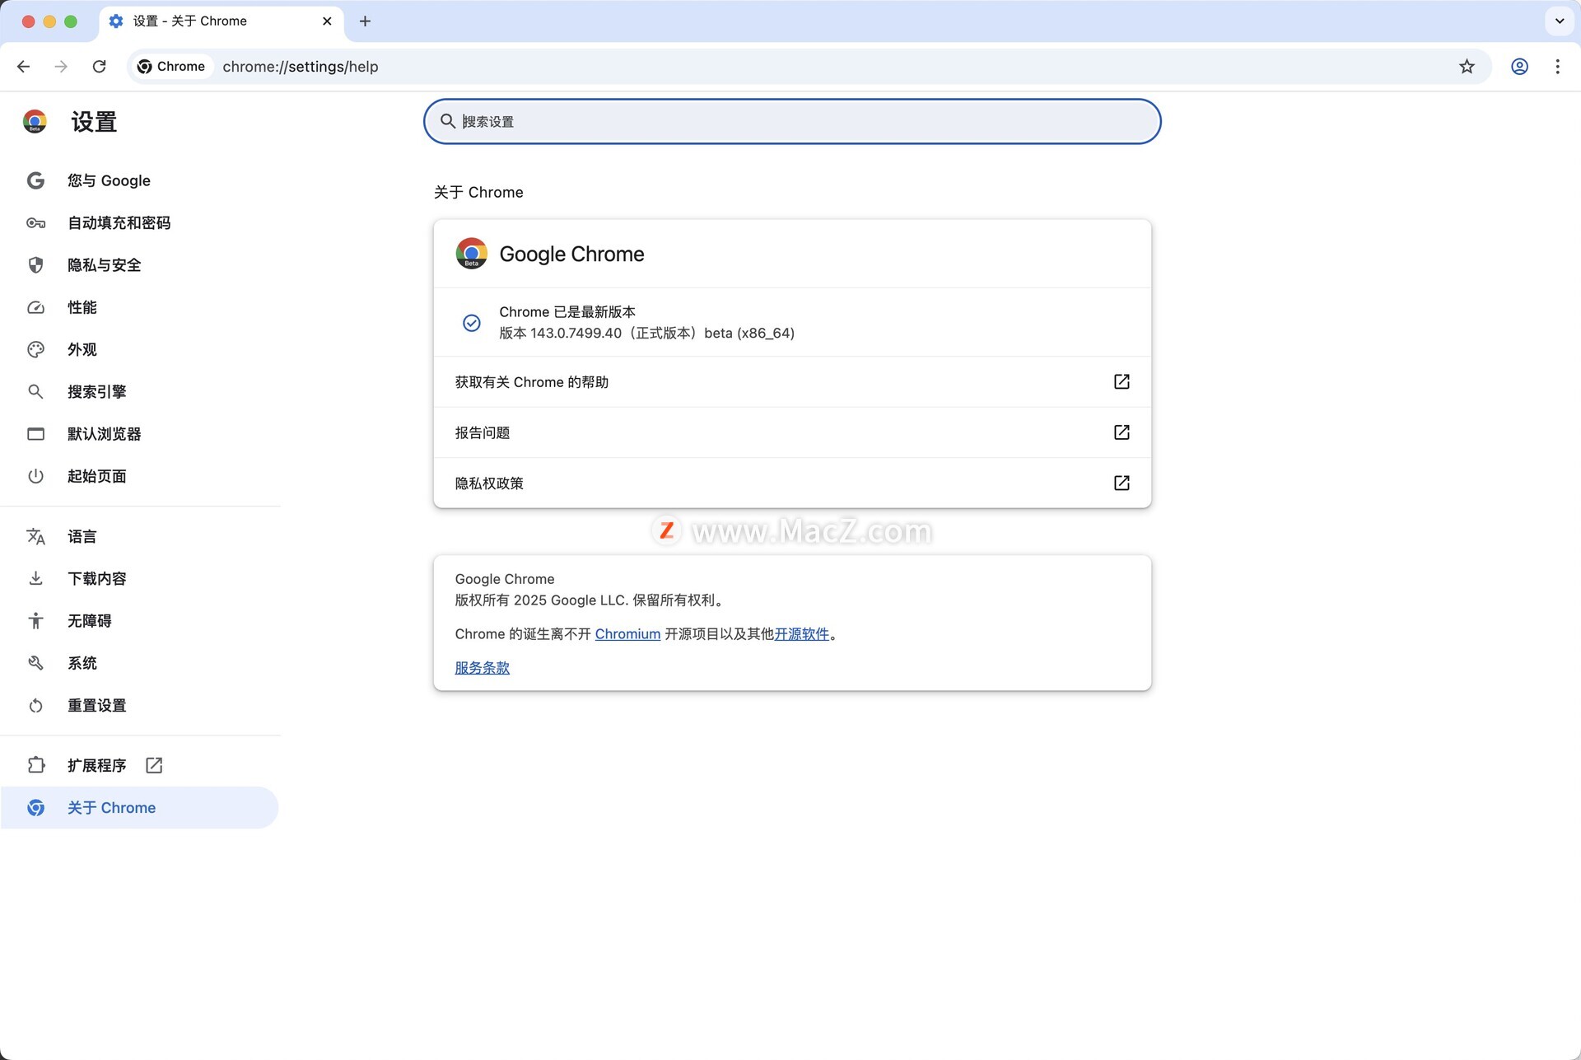Screen dimensions: 1581x1060
Task: Go back with the back arrow
Action: (x=24, y=67)
